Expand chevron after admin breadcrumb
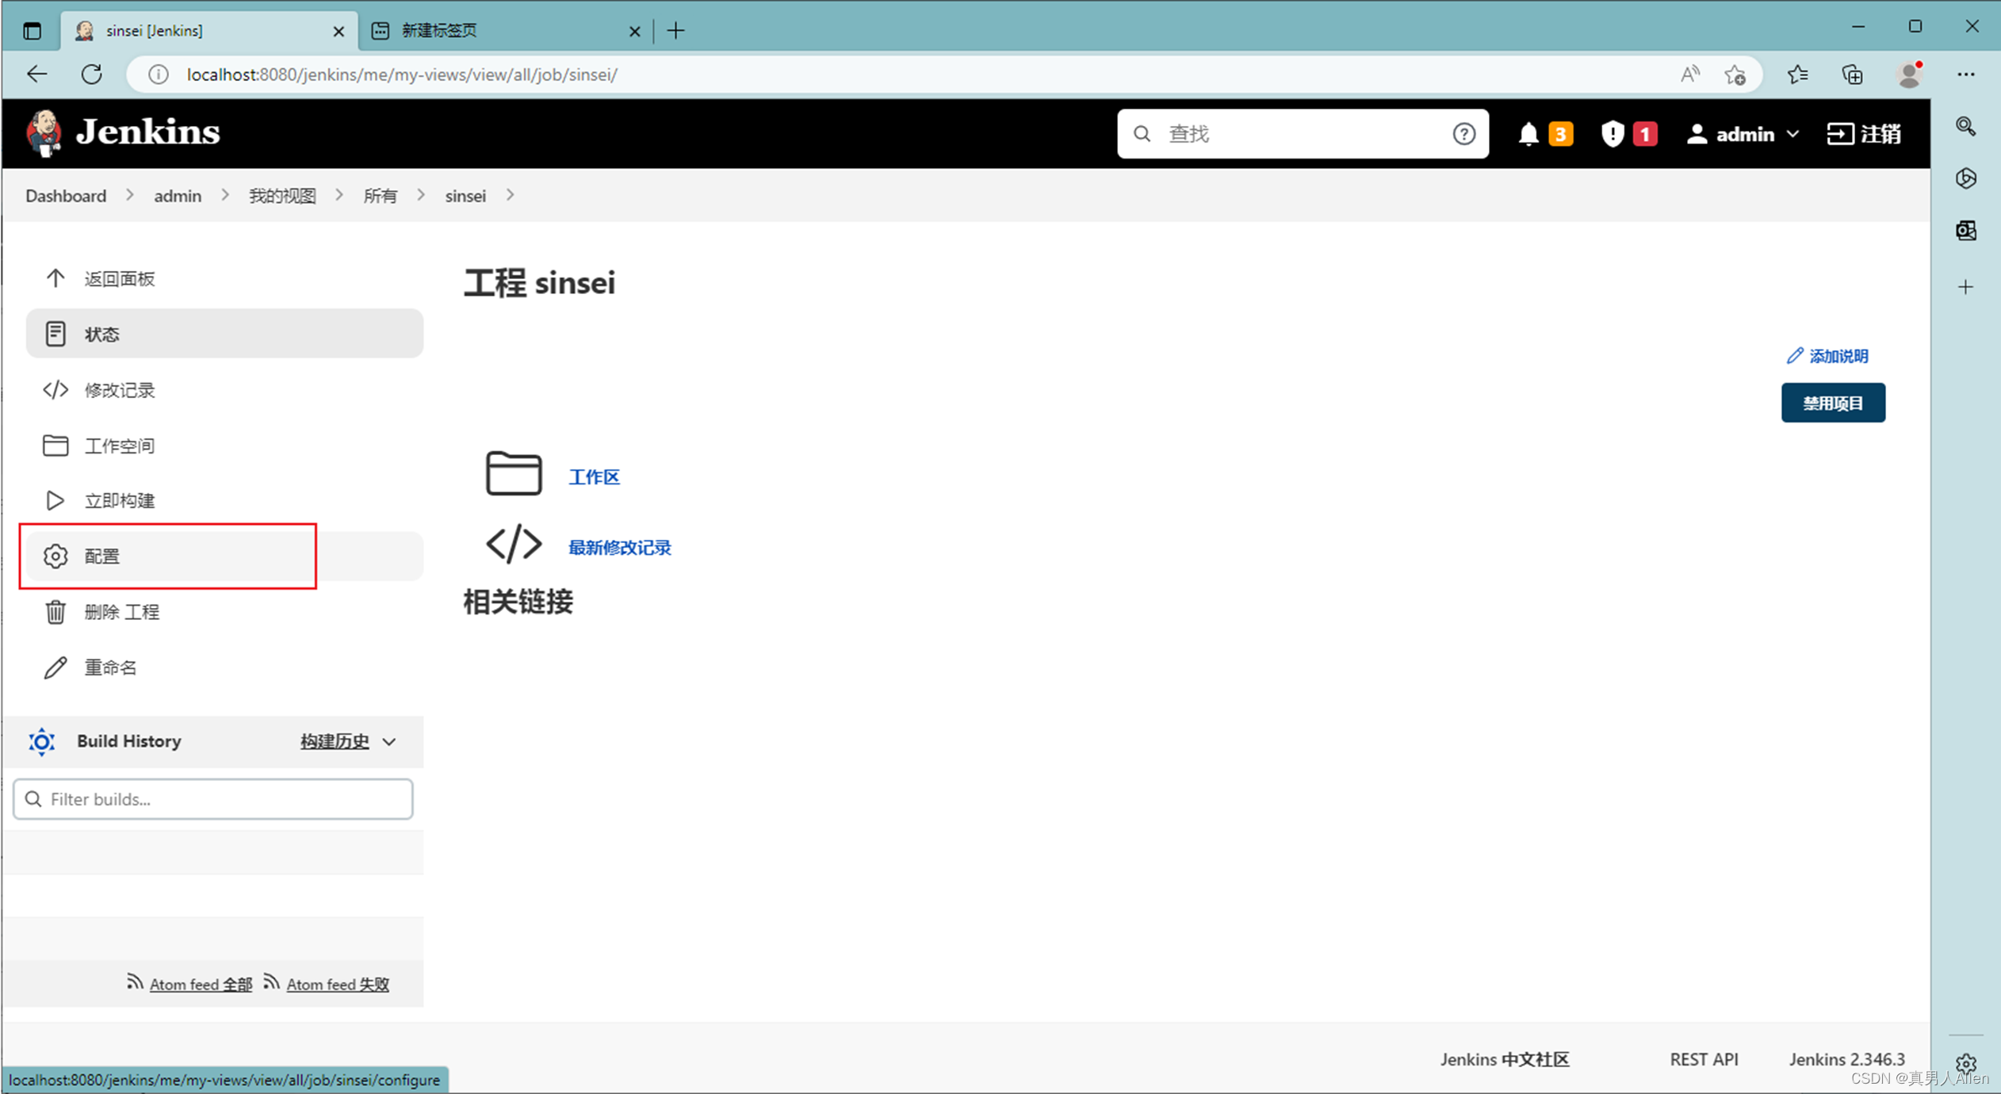 click(x=224, y=195)
